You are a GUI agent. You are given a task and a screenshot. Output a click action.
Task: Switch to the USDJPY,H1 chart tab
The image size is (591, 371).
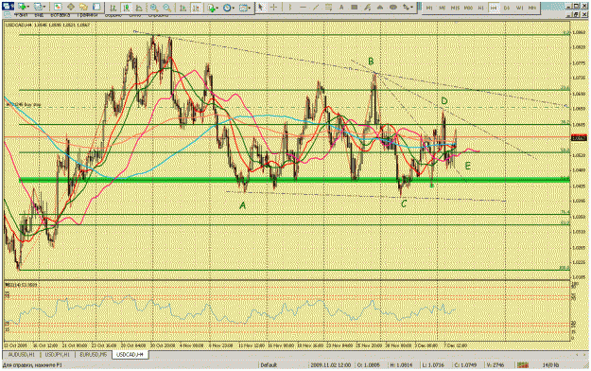pos(58,355)
